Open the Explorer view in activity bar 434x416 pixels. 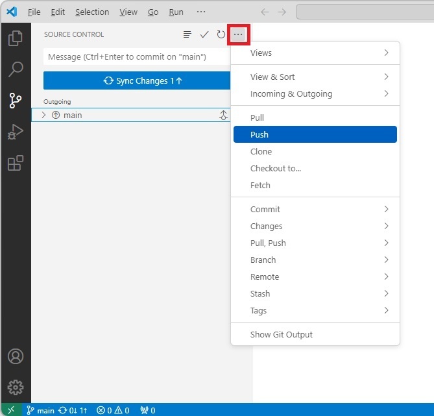16,38
